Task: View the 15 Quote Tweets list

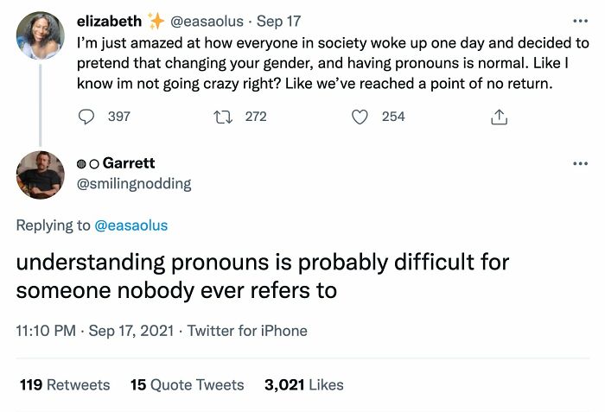Action: (x=187, y=384)
